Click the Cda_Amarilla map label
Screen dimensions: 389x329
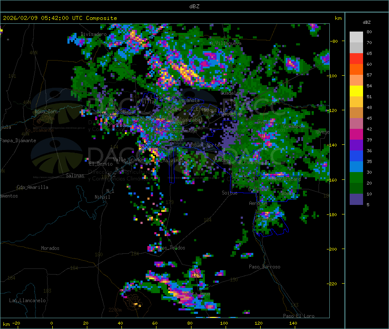tap(32, 187)
